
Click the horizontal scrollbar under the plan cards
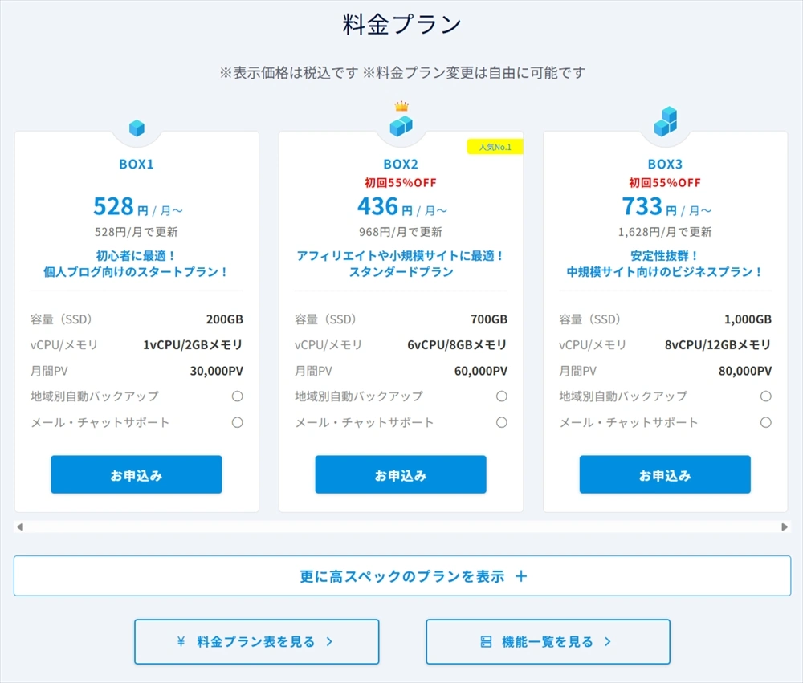coord(401,526)
